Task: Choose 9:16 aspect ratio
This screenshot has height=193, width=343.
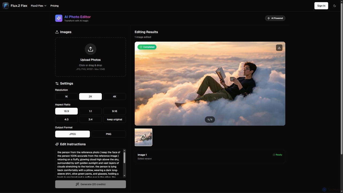Action: point(114,111)
